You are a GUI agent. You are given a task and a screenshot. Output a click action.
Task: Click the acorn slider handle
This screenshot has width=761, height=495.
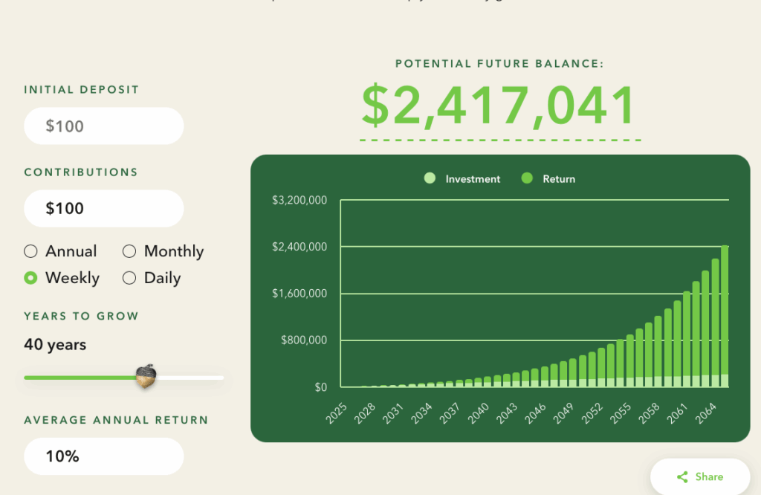tap(146, 376)
